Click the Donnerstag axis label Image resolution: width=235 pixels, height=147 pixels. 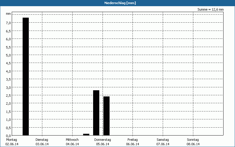click(x=103, y=140)
